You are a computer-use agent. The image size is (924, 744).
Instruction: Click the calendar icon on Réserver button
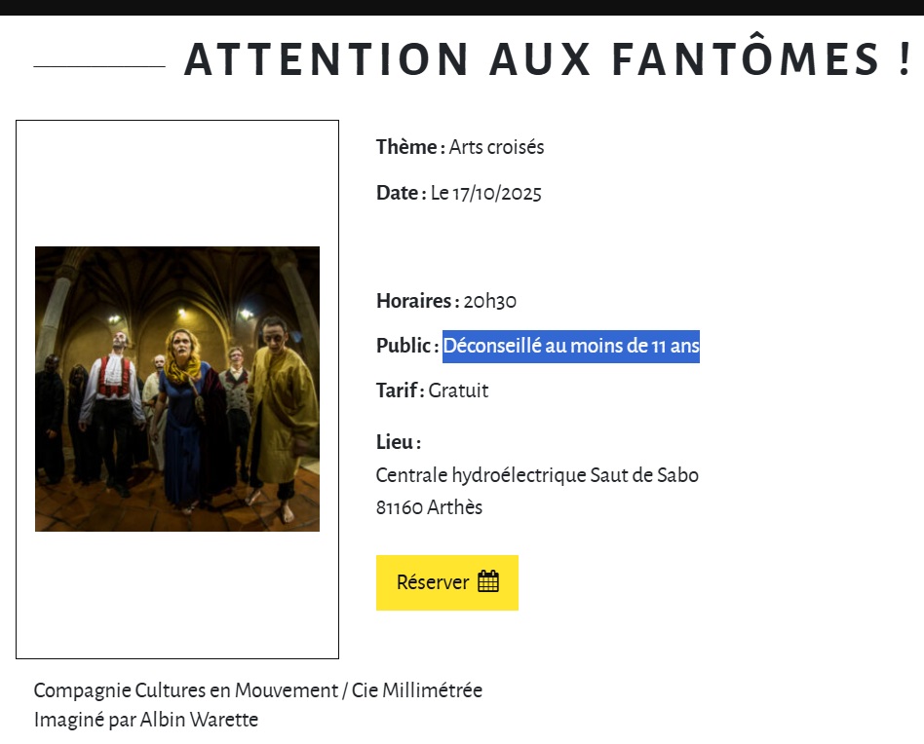[x=488, y=582]
